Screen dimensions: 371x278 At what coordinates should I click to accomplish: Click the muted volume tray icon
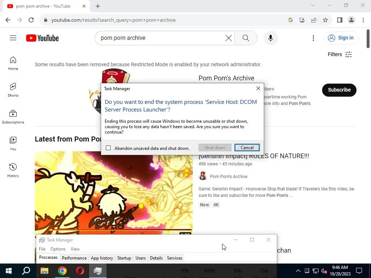point(324,271)
